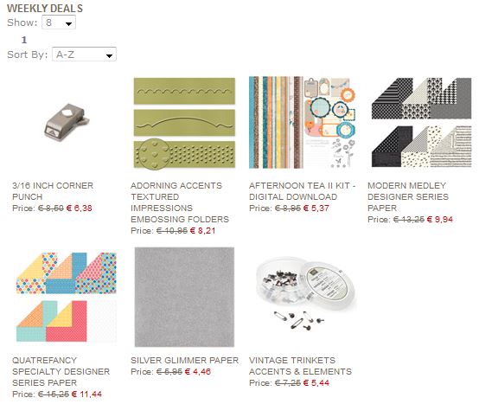View the Afternoon Tea II Kit thumbnail

point(303,122)
